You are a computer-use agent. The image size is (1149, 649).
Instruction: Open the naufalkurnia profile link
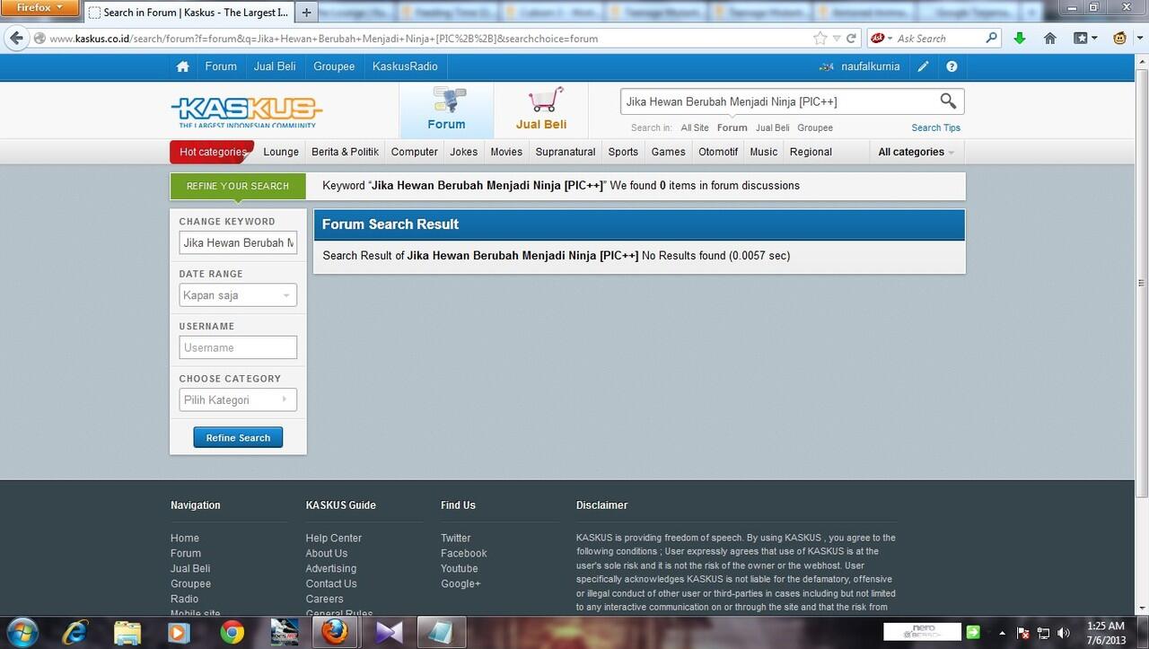point(870,66)
